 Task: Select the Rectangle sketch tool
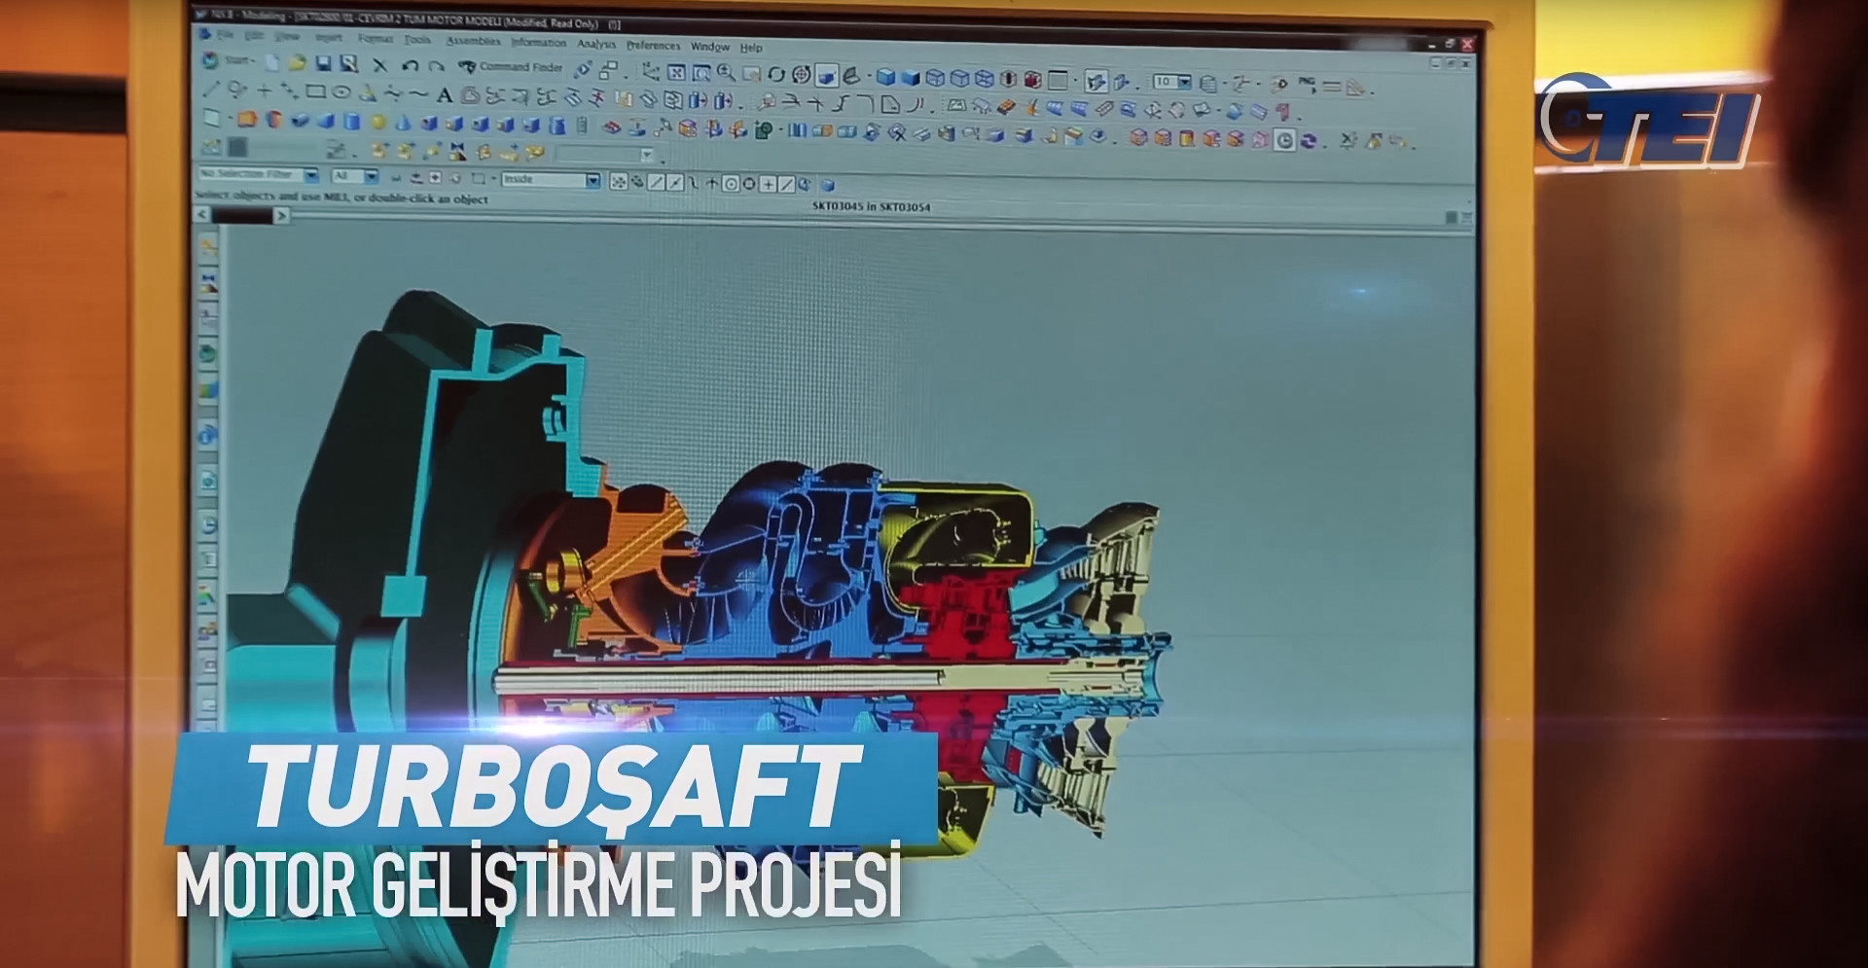click(315, 91)
